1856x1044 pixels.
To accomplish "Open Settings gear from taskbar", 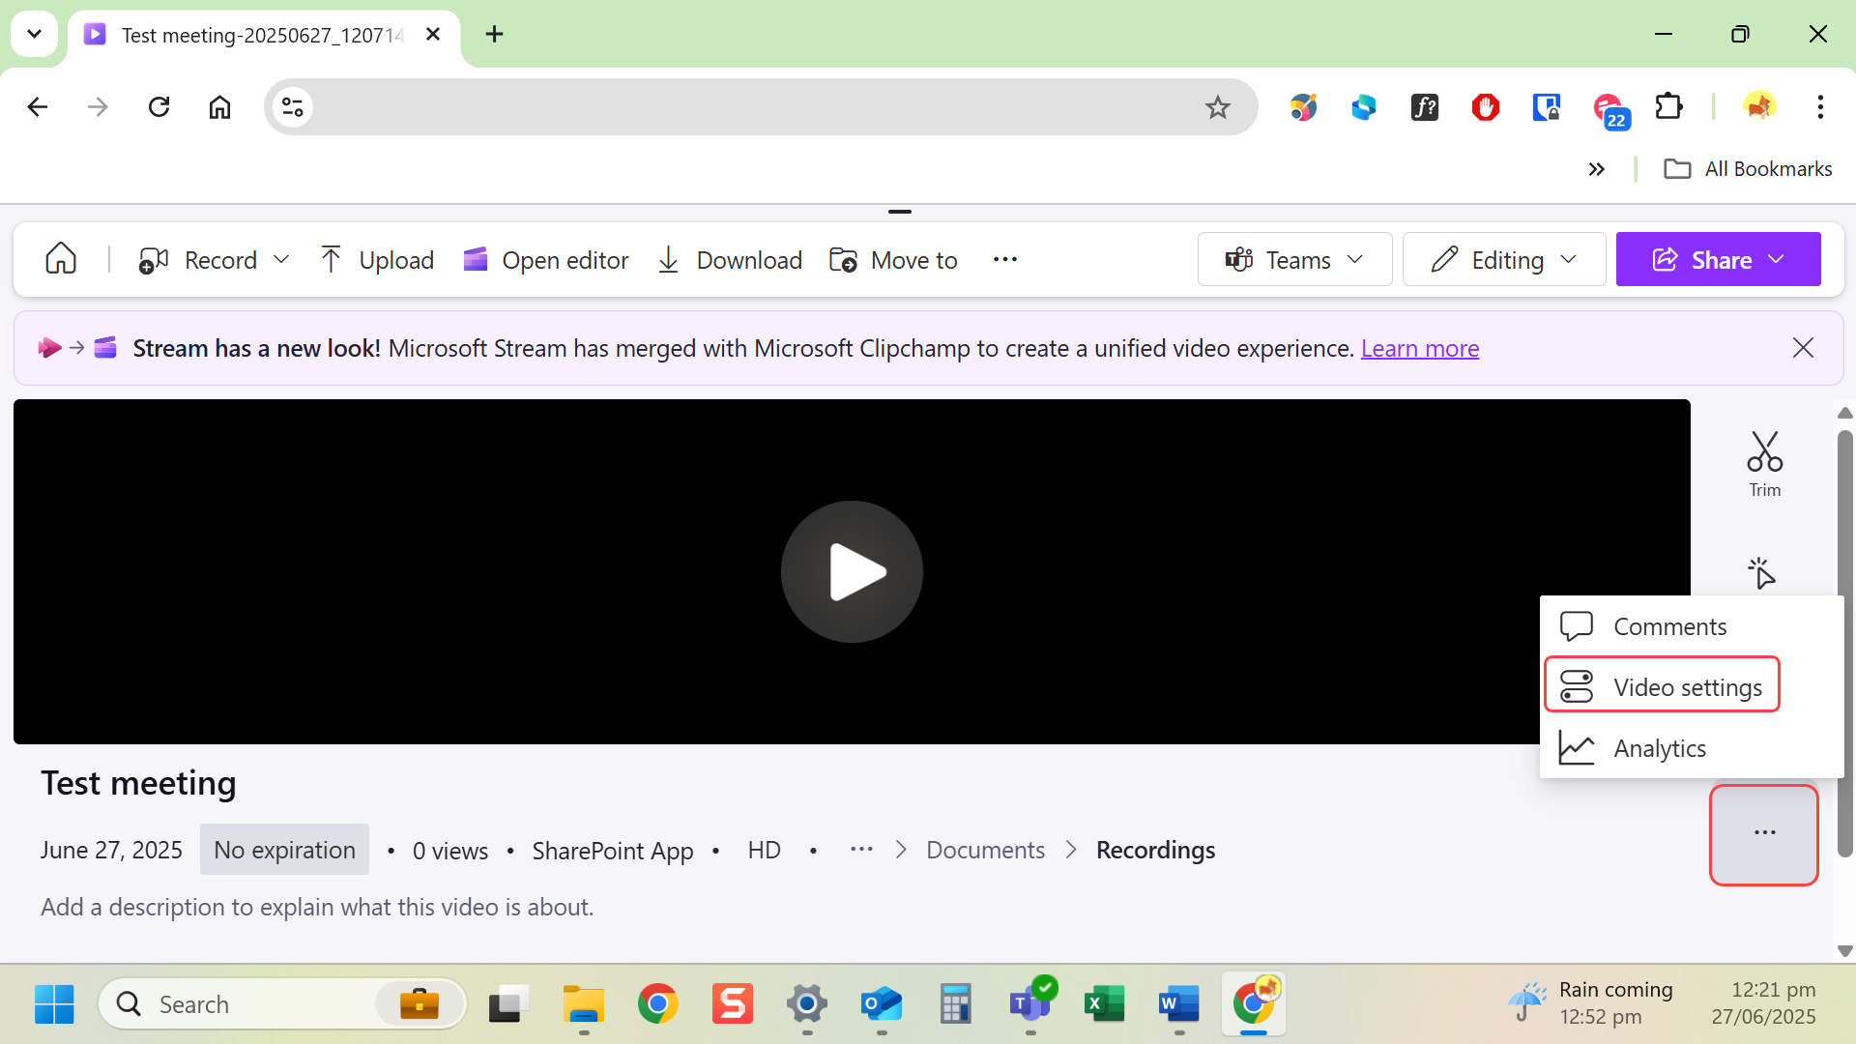I will coord(807,1004).
